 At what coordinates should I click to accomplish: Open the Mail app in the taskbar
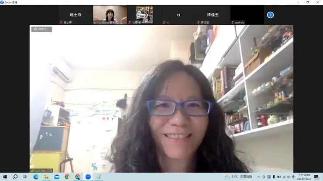[x=57, y=177]
